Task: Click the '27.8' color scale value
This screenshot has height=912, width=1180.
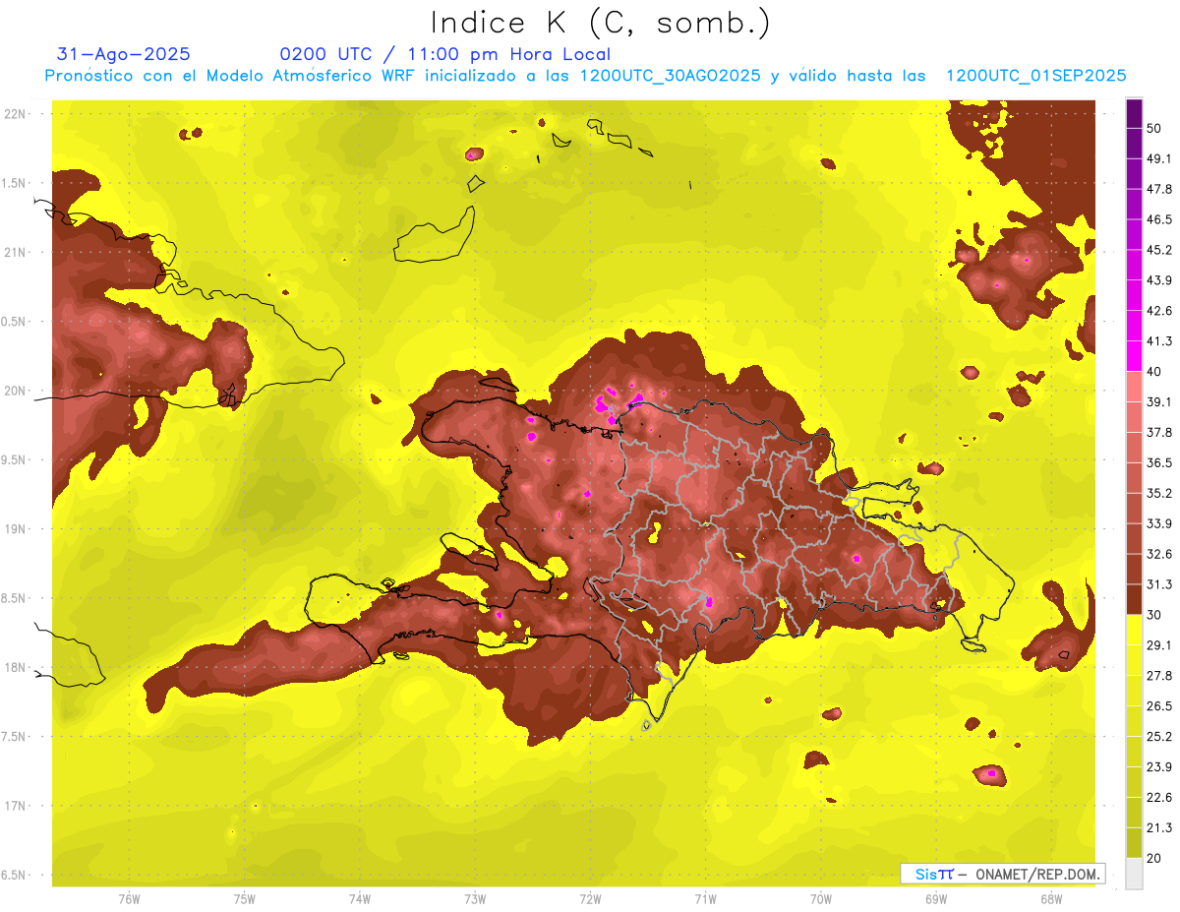Action: (x=1159, y=676)
